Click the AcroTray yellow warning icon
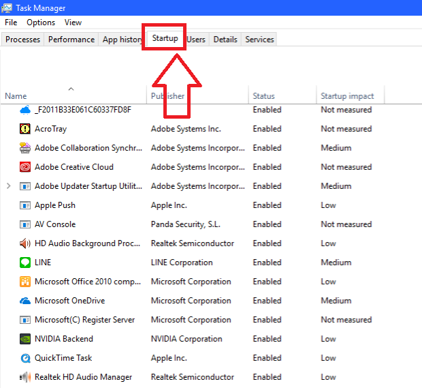This screenshot has height=388, width=422. [25, 129]
